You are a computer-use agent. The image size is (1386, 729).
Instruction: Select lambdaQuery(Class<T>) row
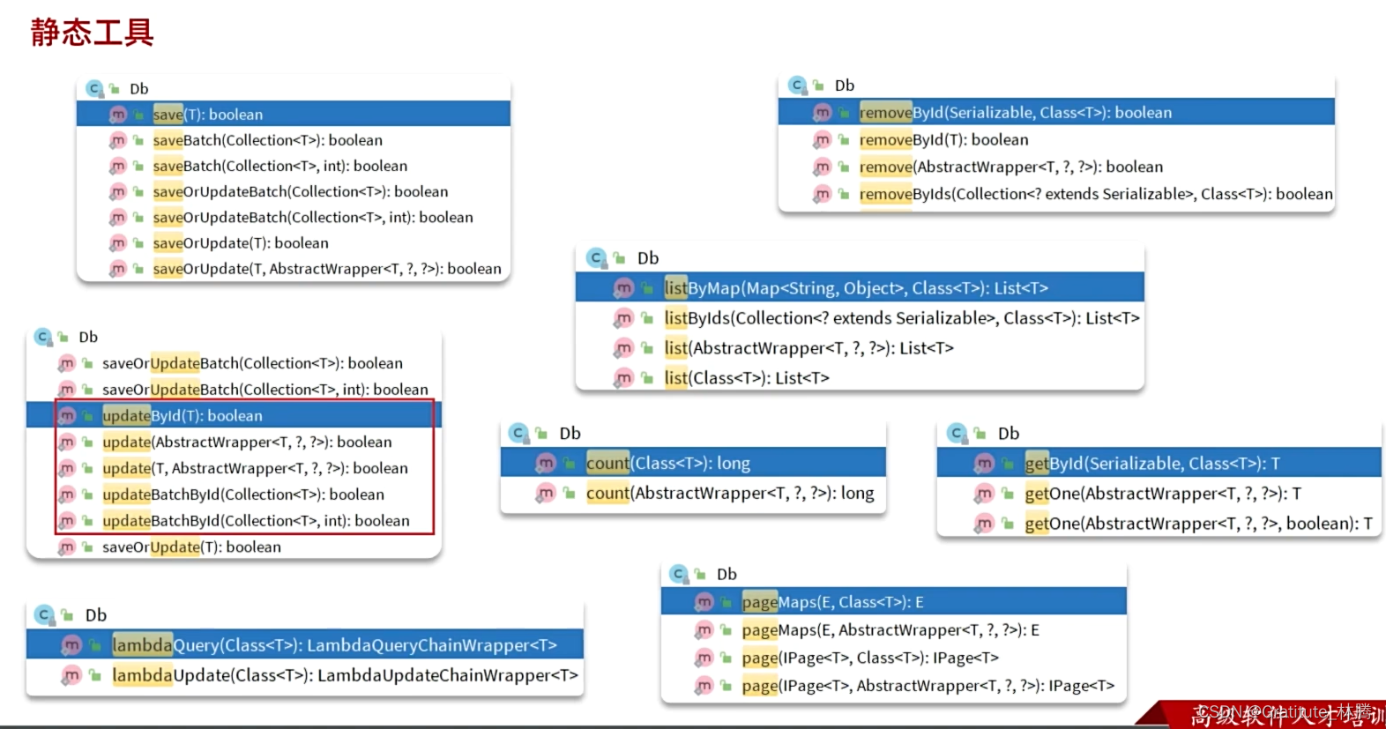tap(305, 645)
